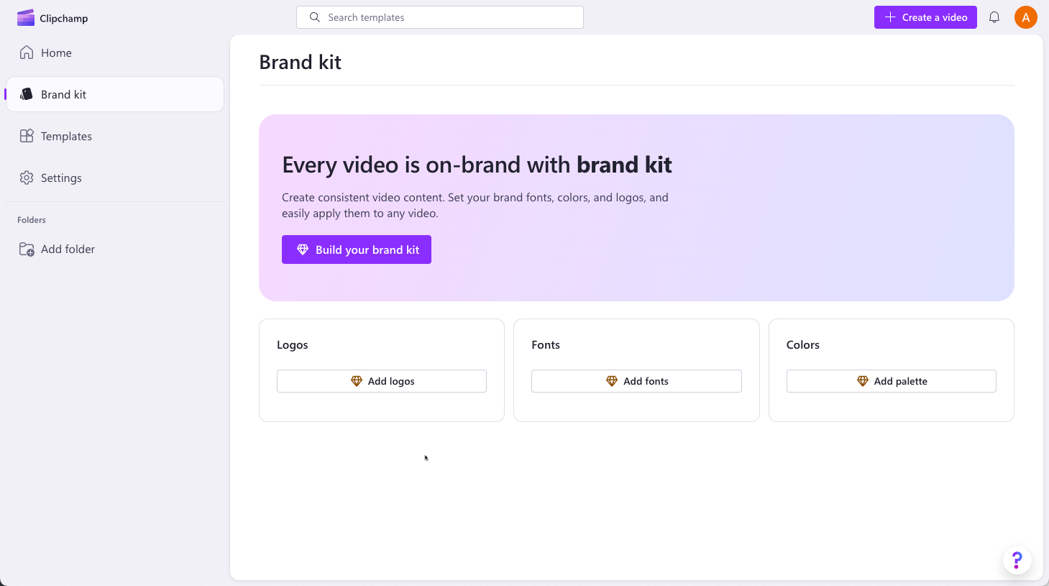Click the Settings gear icon
Viewport: 1049px width, 586px height.
coord(27,178)
